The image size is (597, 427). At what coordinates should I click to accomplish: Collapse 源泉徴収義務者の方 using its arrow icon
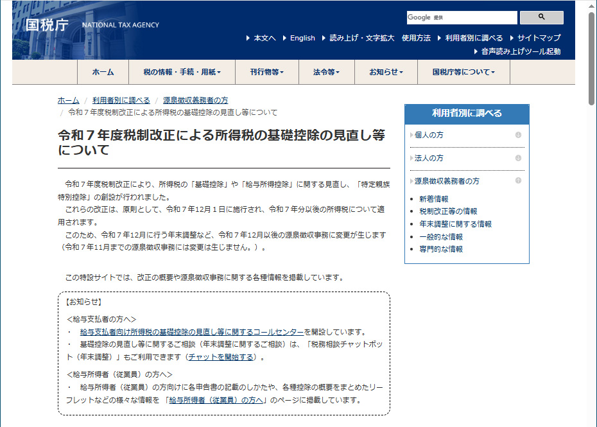coord(517,181)
